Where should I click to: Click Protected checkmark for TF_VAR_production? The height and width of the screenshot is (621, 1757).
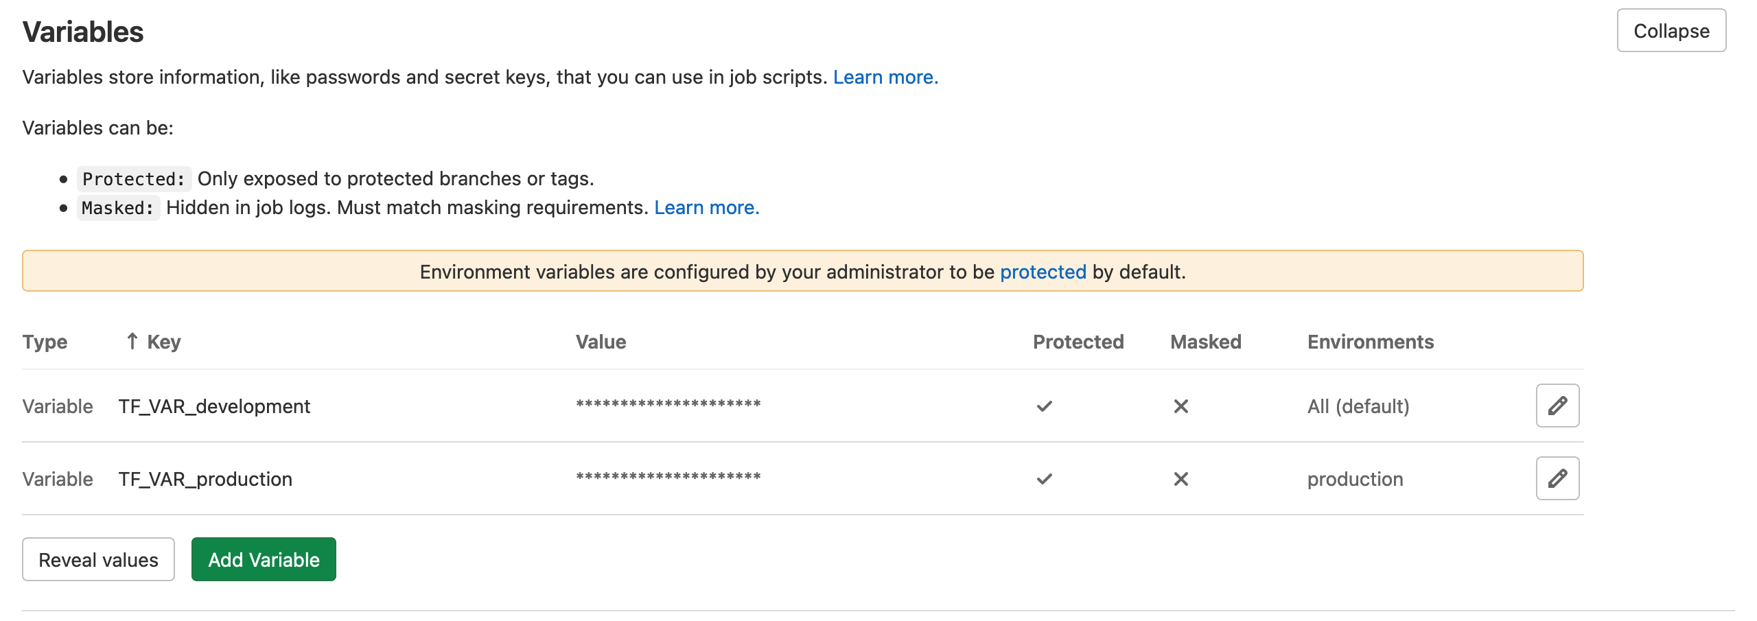(x=1044, y=479)
